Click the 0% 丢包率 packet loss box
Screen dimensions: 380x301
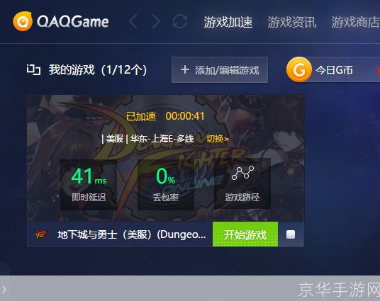pyautogui.click(x=166, y=185)
